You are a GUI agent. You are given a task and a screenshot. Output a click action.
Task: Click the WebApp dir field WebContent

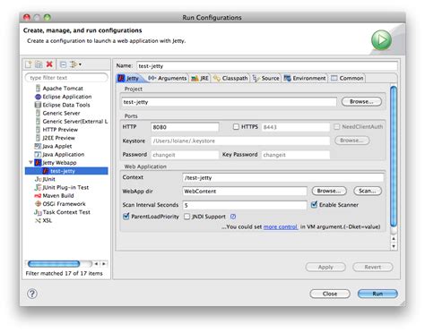245,192
